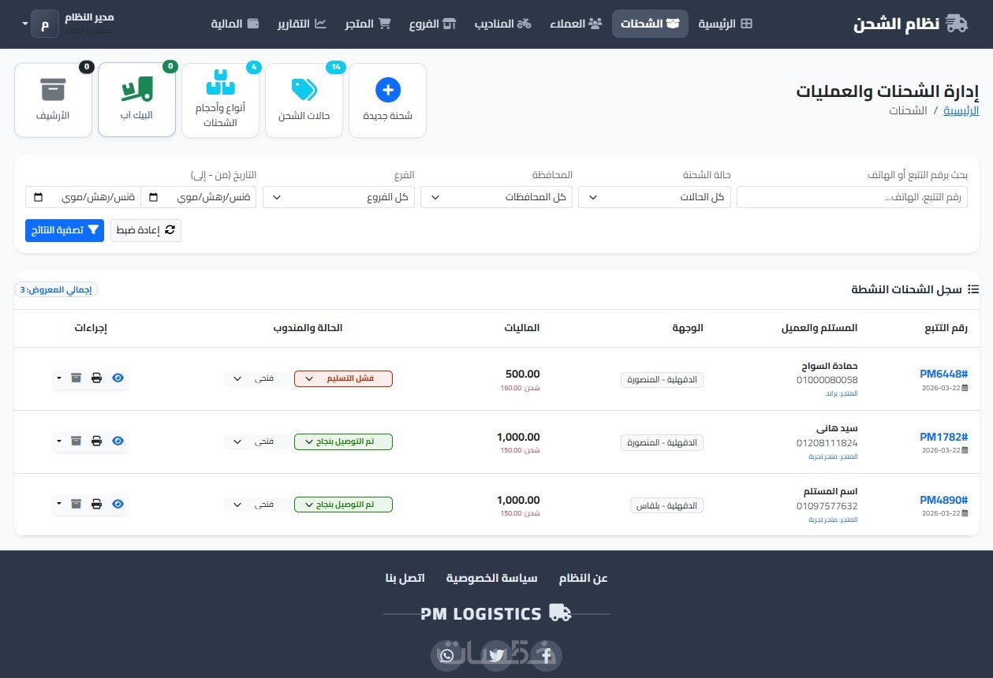Archive shipment PM1782 with archive icon
The image size is (993, 678).
[x=77, y=441]
